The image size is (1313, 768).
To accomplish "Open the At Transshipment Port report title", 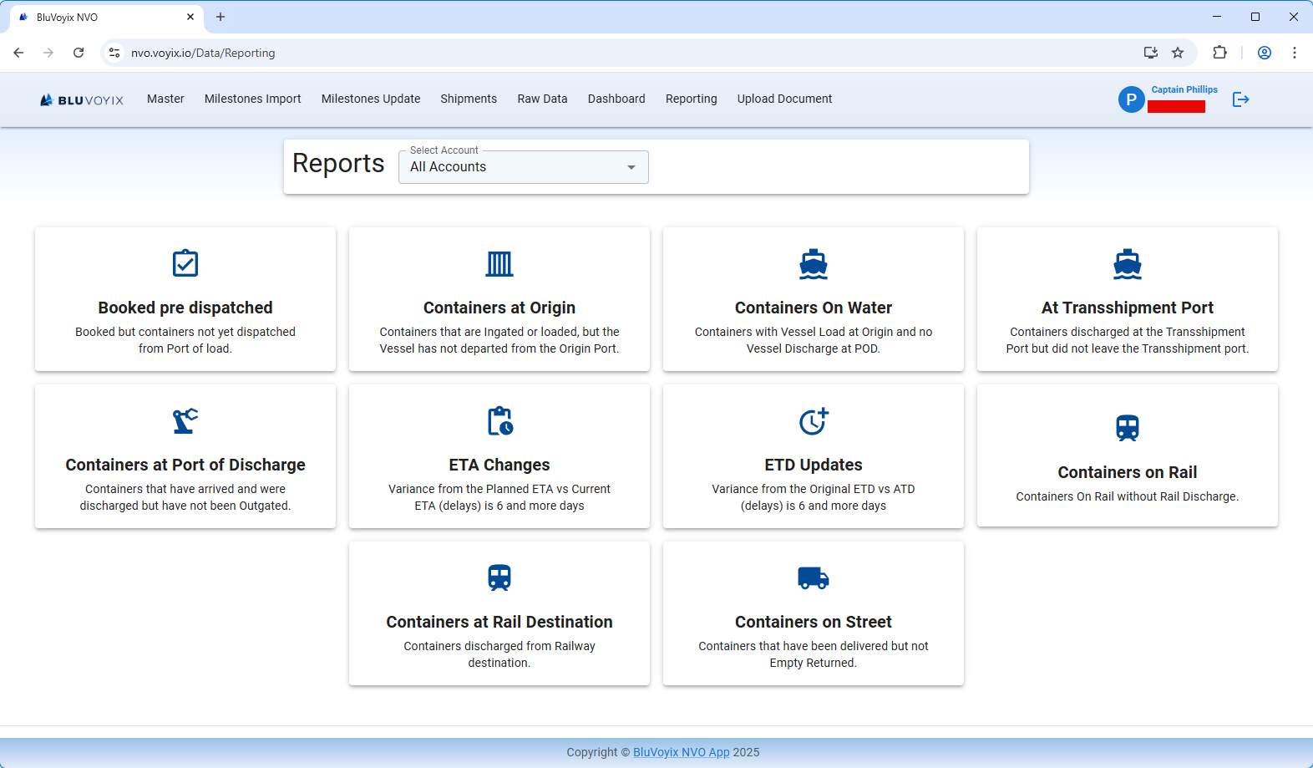I will [x=1127, y=308].
